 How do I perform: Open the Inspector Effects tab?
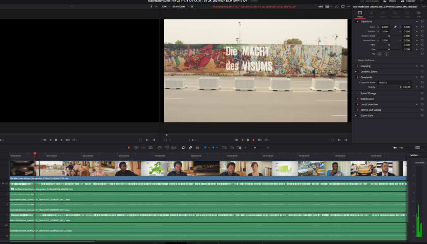pos(383,14)
